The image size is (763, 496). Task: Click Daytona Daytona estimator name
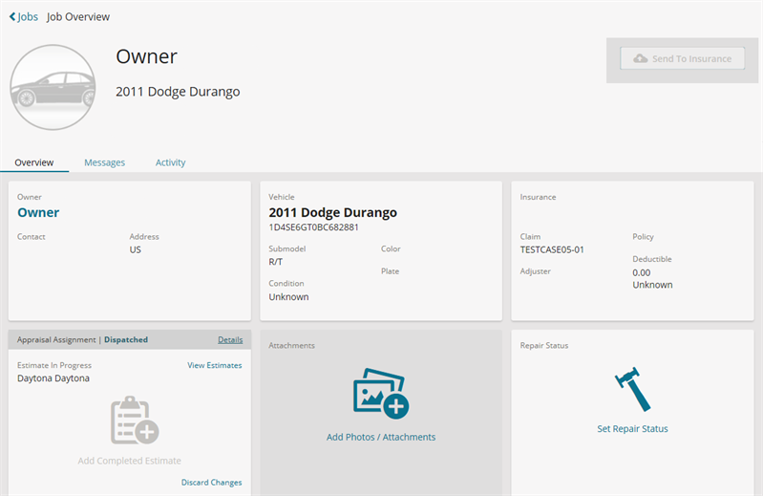pos(53,378)
